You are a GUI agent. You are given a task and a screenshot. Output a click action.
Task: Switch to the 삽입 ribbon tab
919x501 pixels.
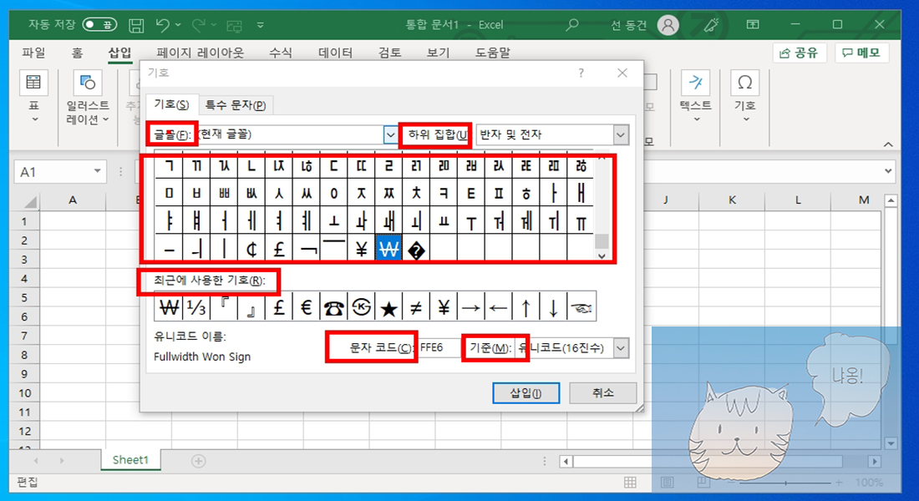(120, 53)
